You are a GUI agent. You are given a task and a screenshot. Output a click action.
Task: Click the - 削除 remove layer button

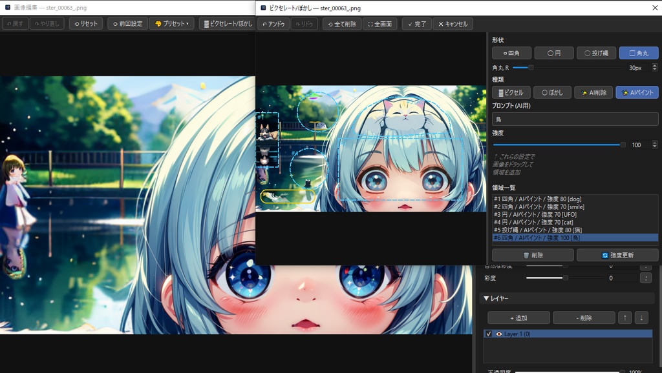[584, 318]
